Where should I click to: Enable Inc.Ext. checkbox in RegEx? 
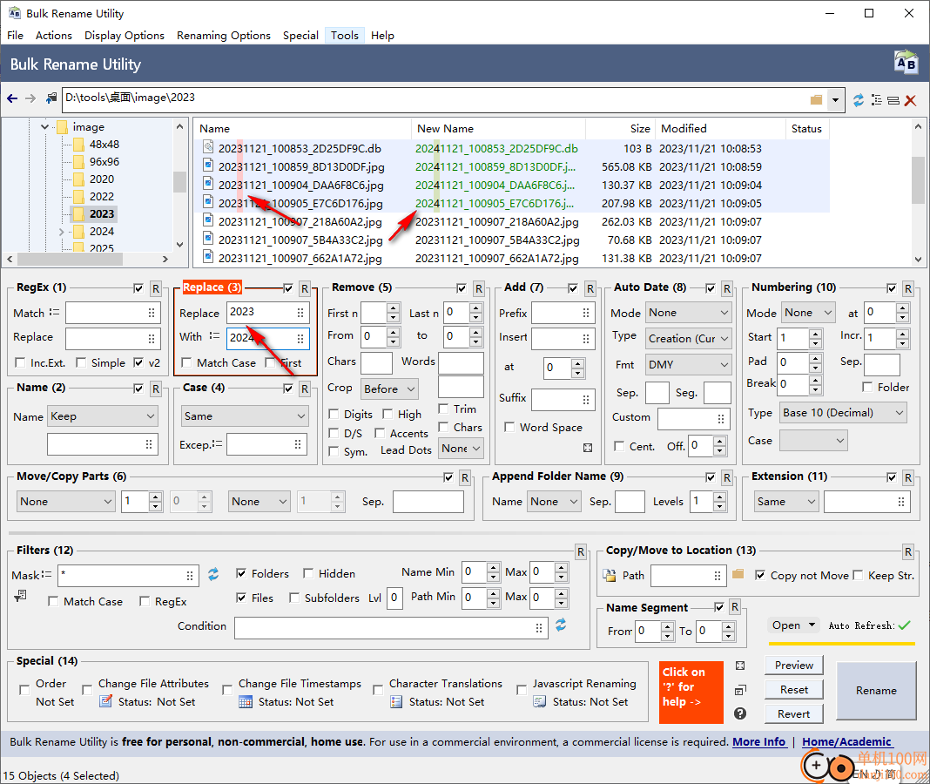point(20,362)
